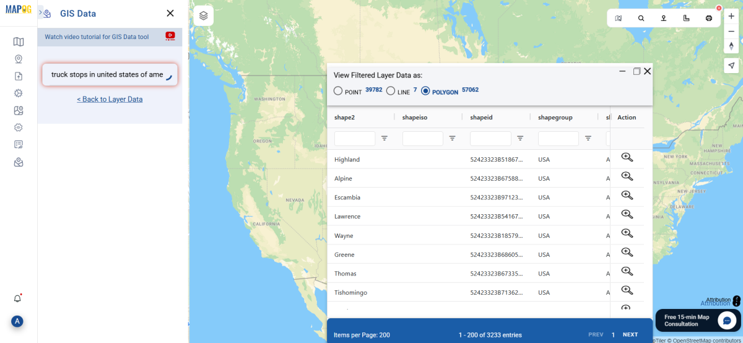This screenshot has height=343, width=743.
Task: Click the GIS data pin icon in sidebar
Action: [x=19, y=162]
